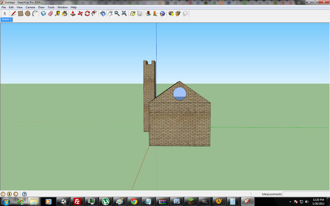
Task: Open the Draw menu
Action: click(41, 7)
